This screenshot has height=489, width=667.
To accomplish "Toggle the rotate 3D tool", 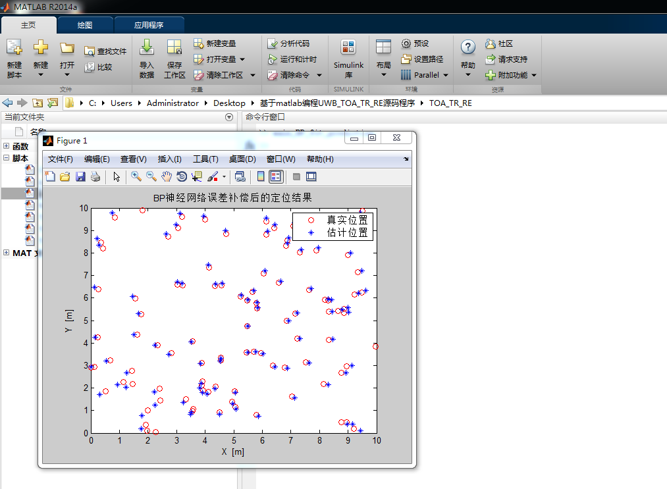I will coord(182,176).
